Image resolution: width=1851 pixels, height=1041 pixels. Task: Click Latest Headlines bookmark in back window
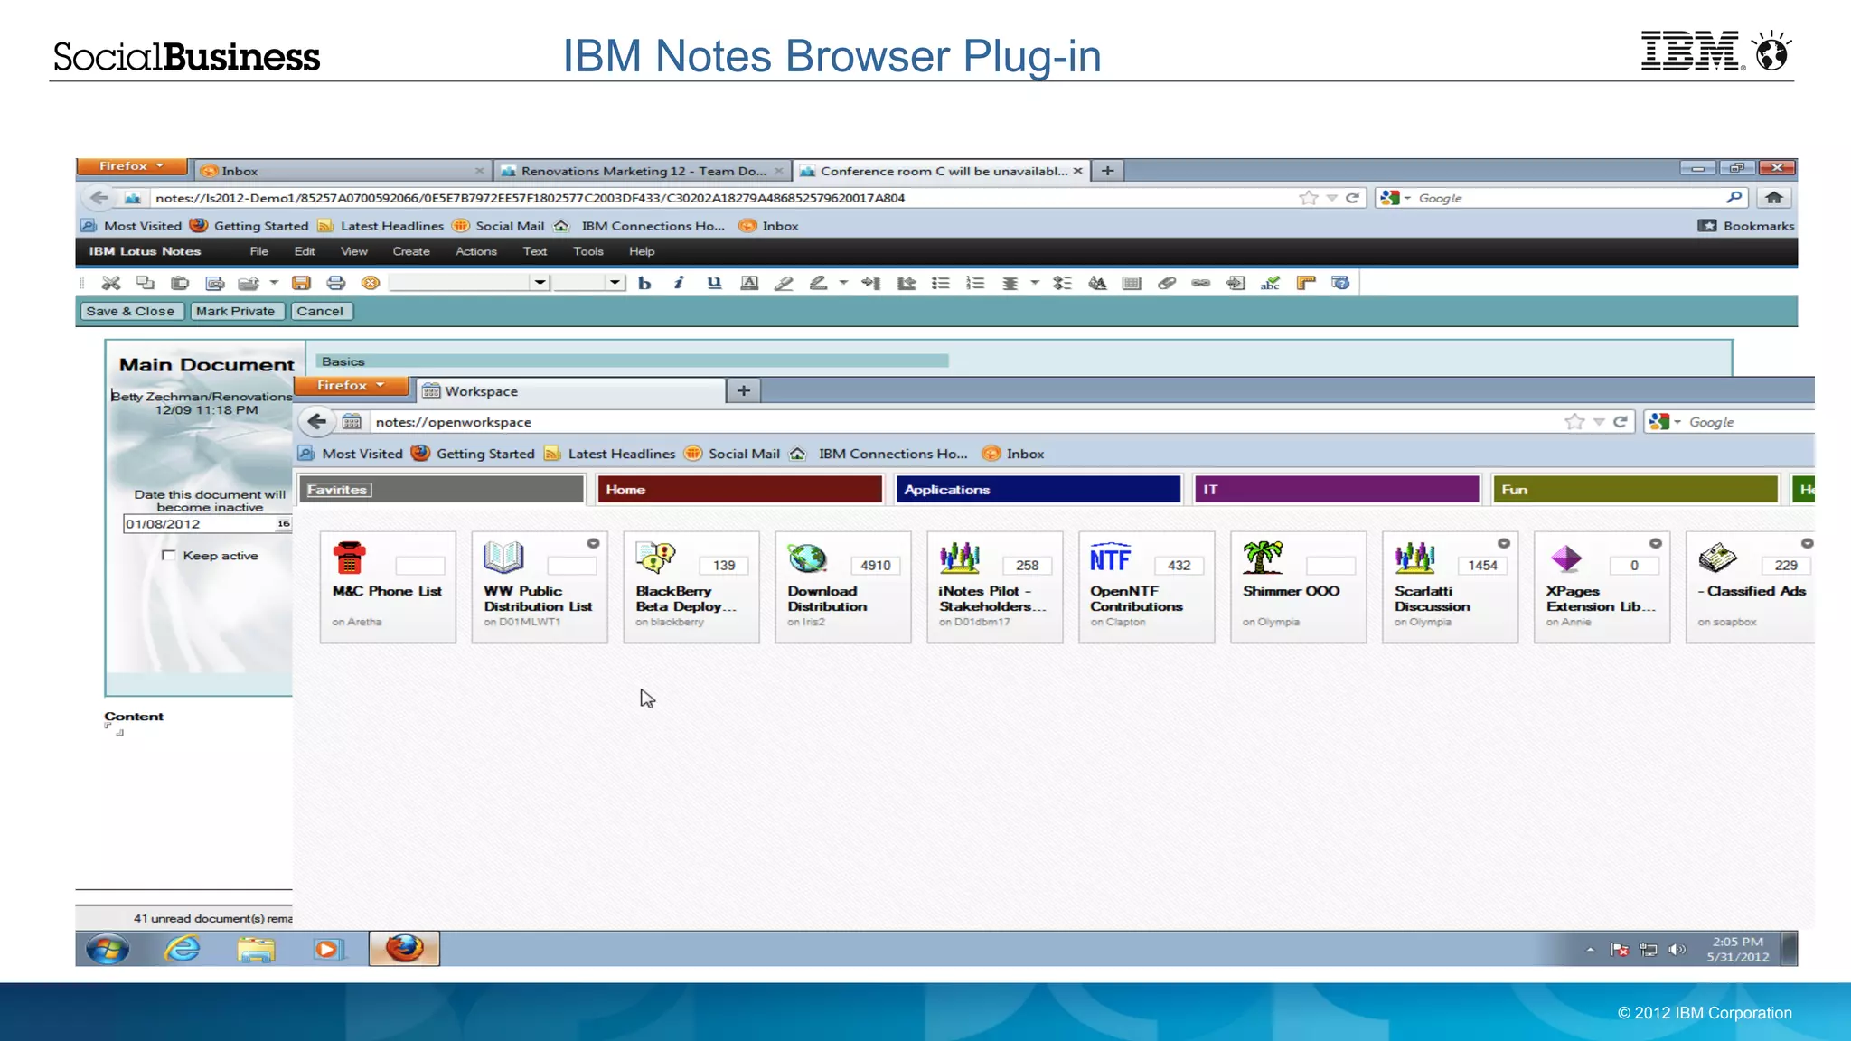click(x=381, y=226)
